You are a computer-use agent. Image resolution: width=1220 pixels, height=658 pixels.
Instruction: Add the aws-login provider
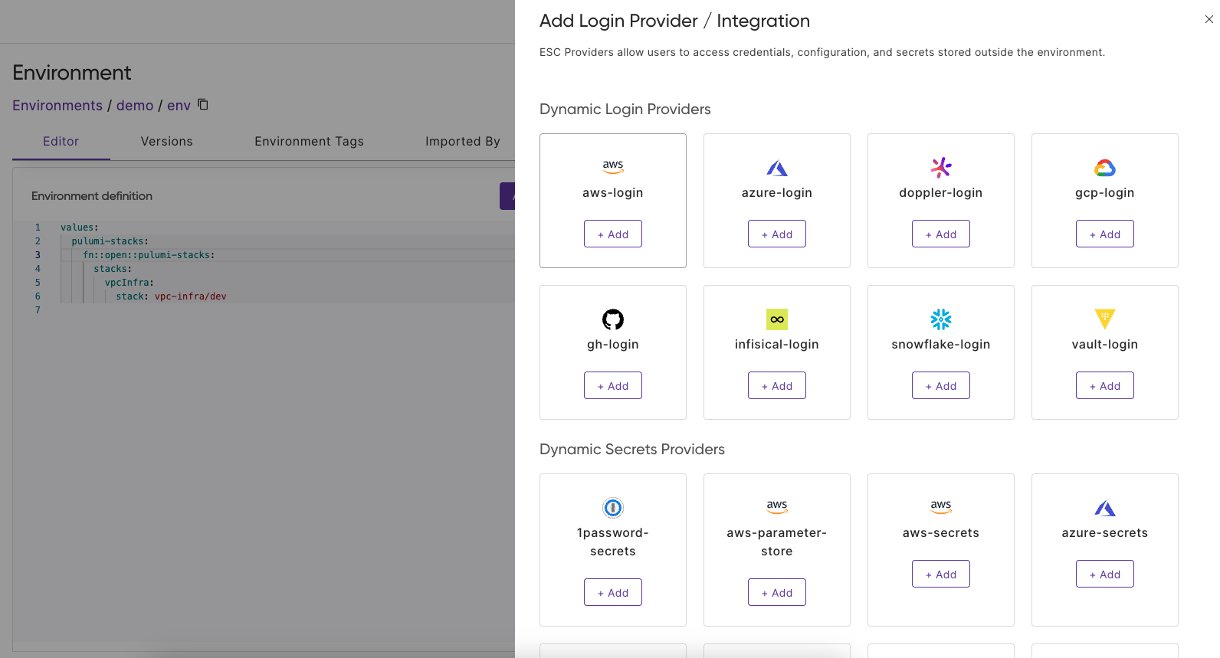[613, 234]
